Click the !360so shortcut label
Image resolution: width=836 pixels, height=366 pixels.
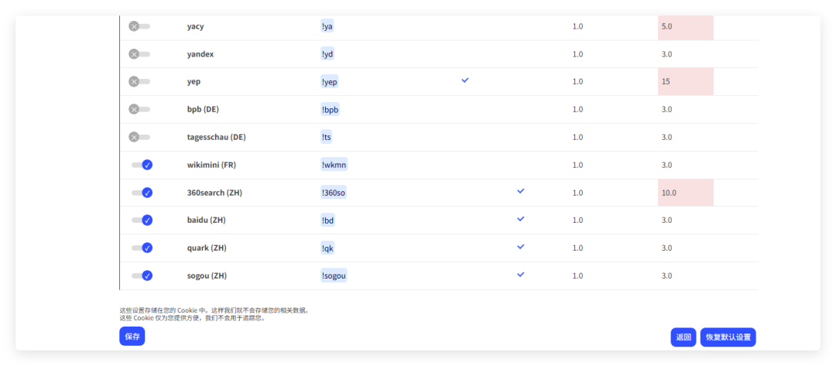click(334, 193)
